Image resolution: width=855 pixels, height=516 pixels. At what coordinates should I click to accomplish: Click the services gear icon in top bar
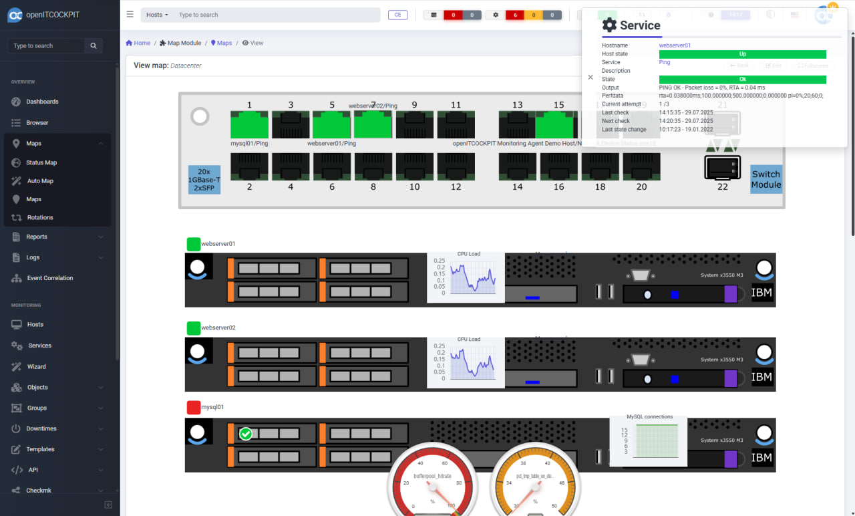tap(496, 15)
